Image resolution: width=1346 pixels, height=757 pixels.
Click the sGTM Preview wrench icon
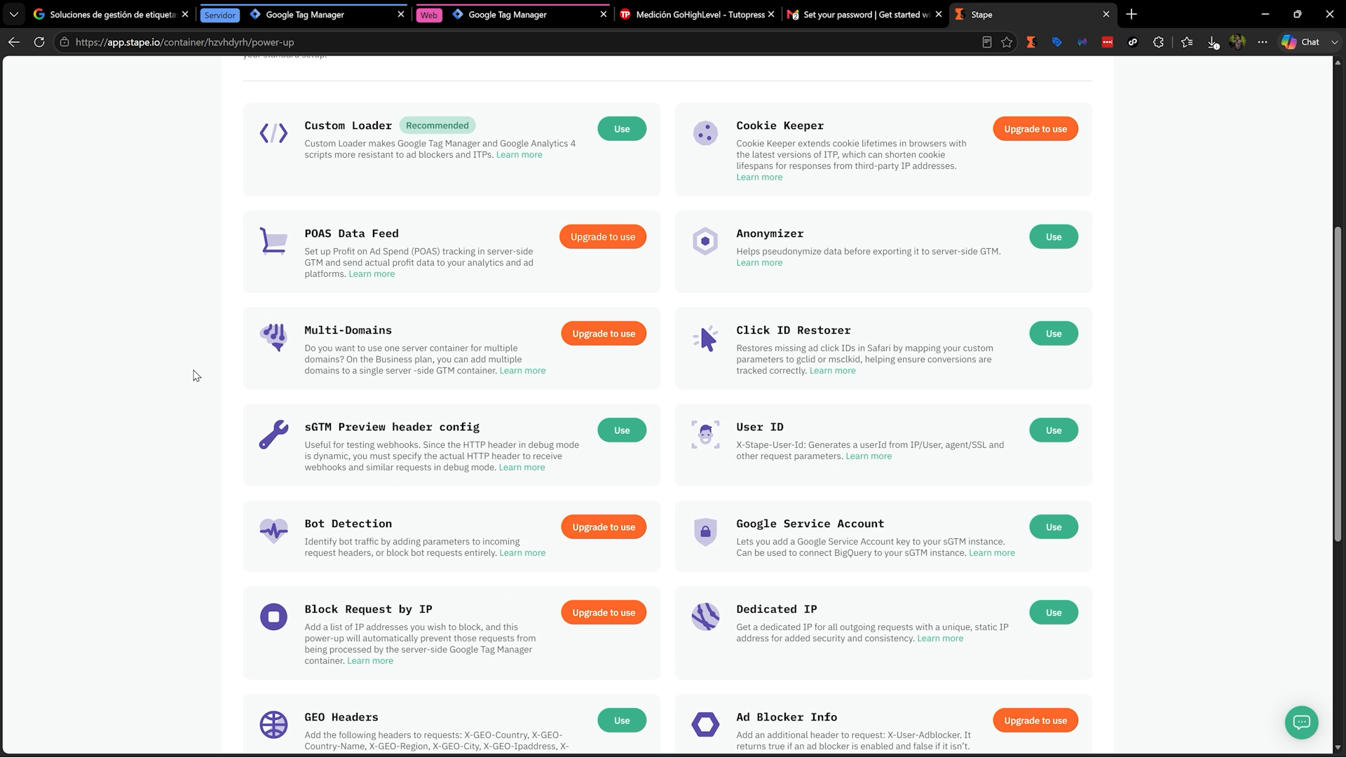pyautogui.click(x=273, y=435)
